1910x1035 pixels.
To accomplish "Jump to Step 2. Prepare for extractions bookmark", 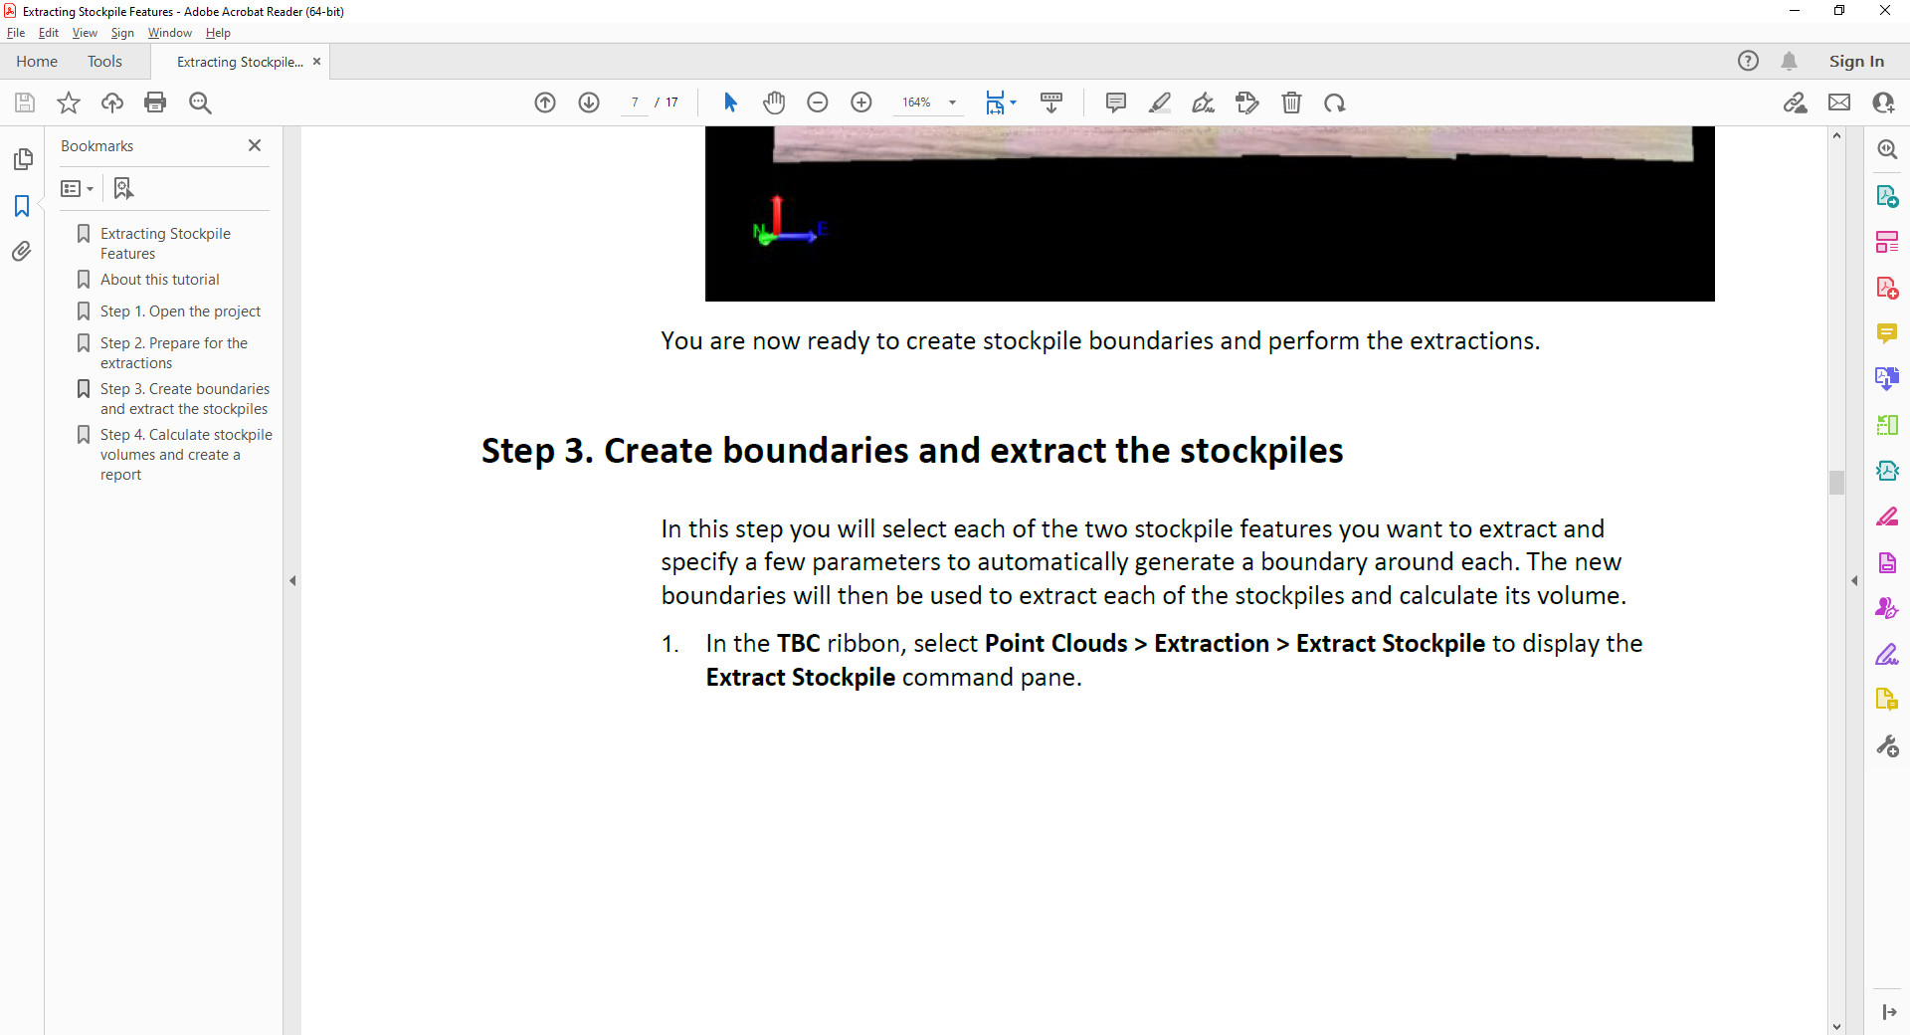I will point(174,353).
